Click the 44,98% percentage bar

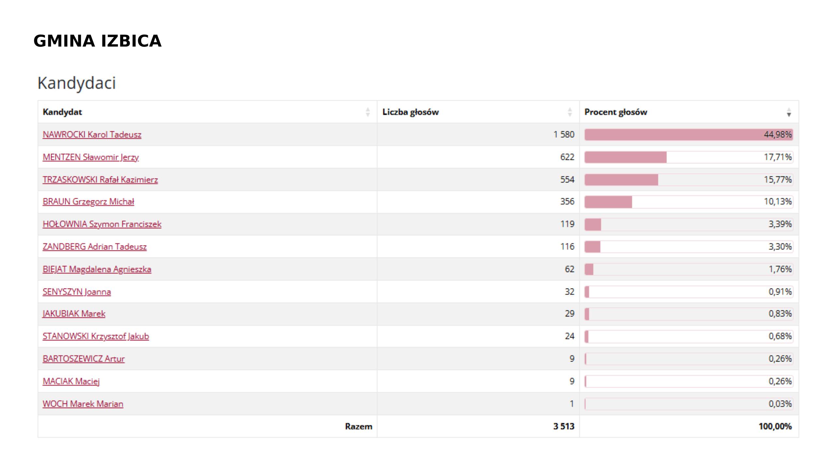pos(688,135)
